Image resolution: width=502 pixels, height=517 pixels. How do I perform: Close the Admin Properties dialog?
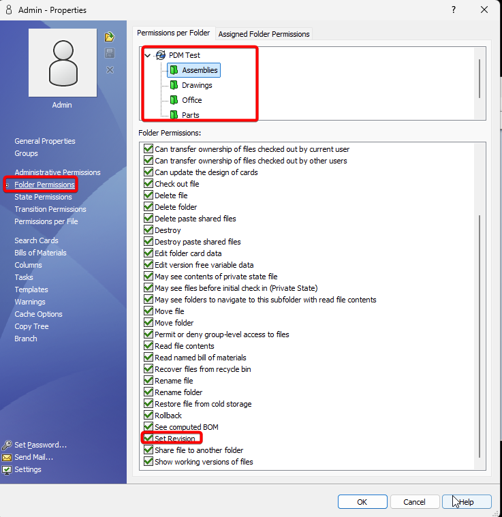[484, 10]
